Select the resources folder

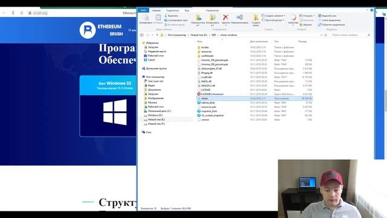pos(206,51)
